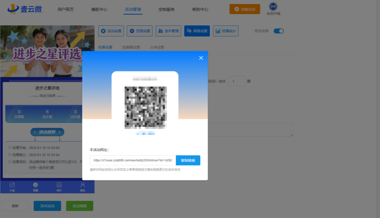Open 定制服务 navigation item
This screenshot has width=380, height=218.
(x=167, y=10)
